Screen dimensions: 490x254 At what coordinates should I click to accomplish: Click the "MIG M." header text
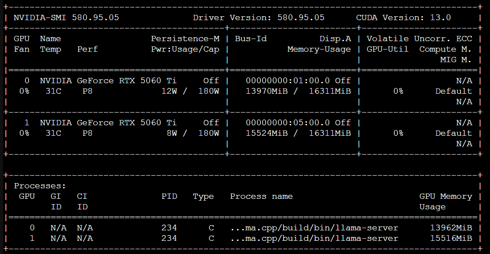click(x=456, y=60)
